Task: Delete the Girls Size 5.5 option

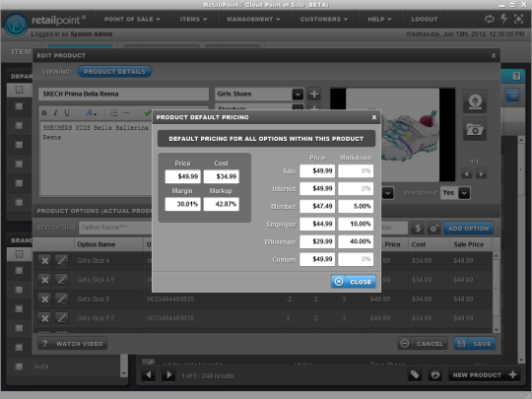Action: tap(44, 318)
